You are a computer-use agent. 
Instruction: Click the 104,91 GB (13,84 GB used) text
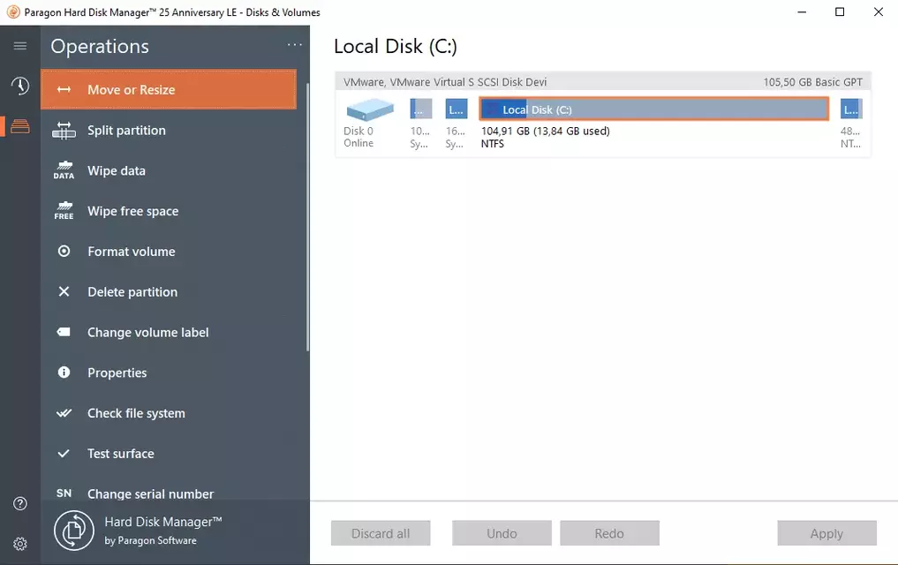point(545,131)
